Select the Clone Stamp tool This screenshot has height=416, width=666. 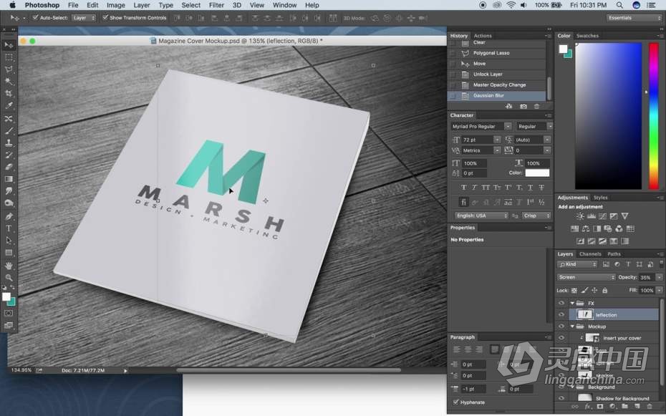(9, 142)
